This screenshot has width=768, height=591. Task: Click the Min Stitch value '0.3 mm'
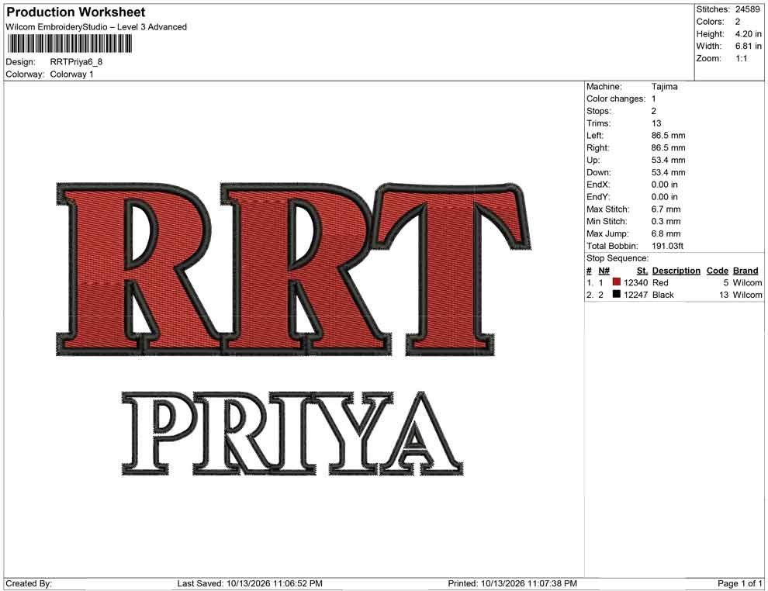(666, 221)
